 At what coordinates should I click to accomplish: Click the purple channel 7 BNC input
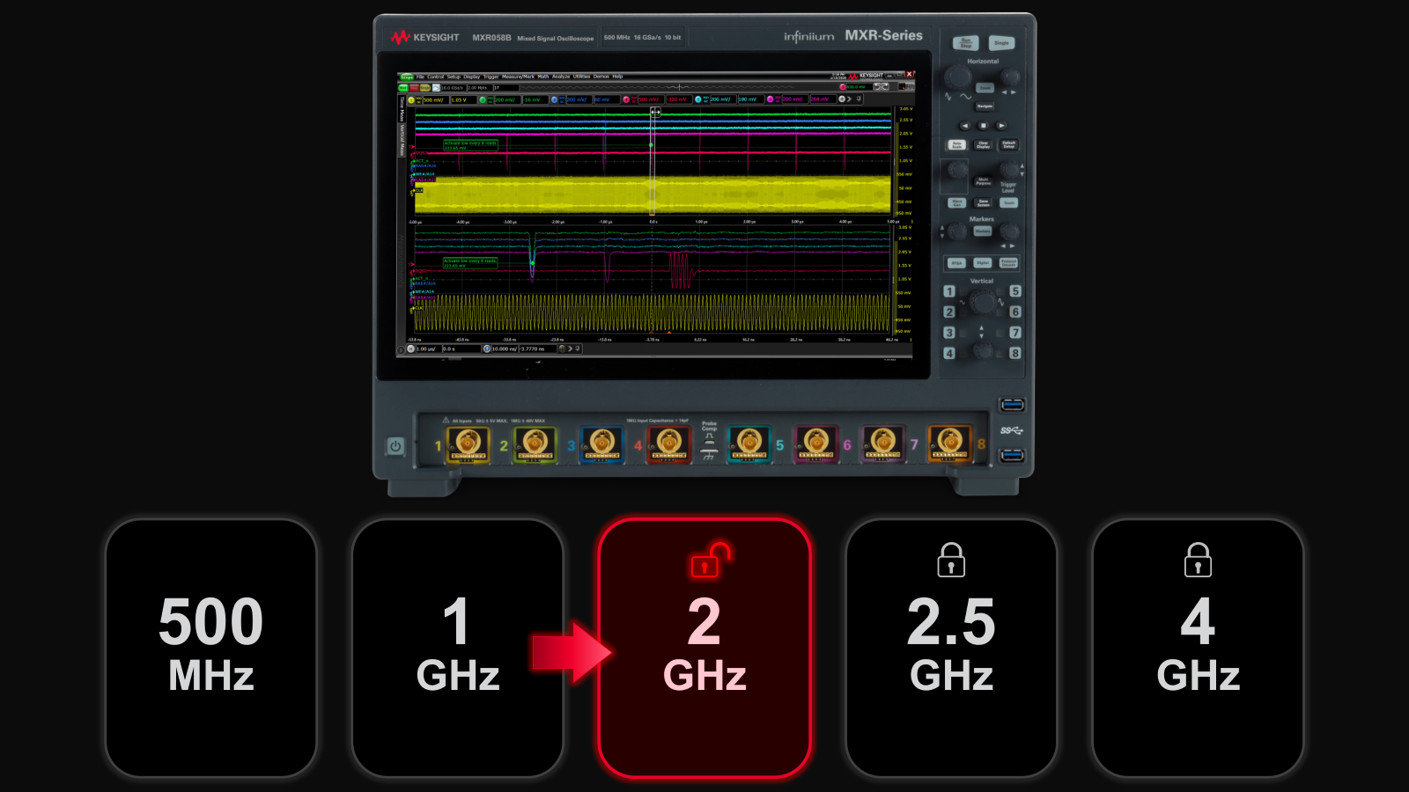(882, 443)
